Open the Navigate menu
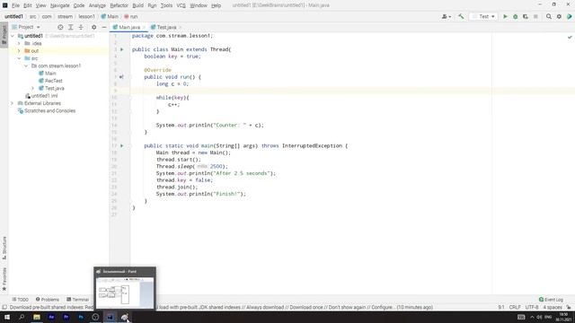 60,5
